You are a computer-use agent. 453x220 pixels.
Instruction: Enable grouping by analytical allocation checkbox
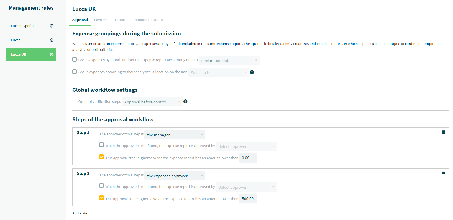[75, 72]
